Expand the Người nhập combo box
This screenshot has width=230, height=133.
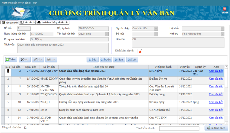156,28
